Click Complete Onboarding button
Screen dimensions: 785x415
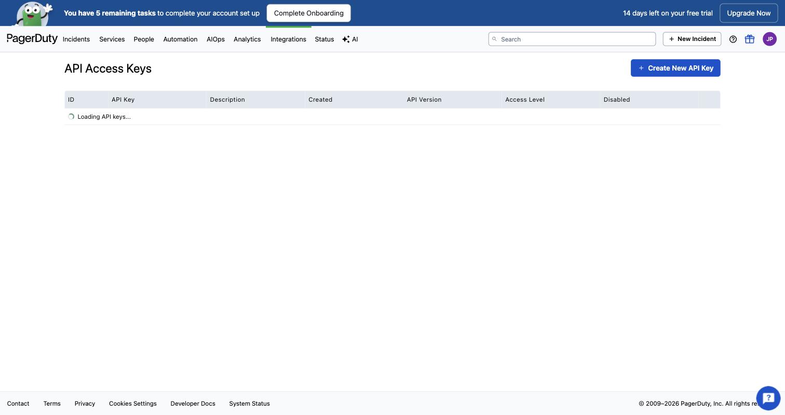[x=309, y=13]
